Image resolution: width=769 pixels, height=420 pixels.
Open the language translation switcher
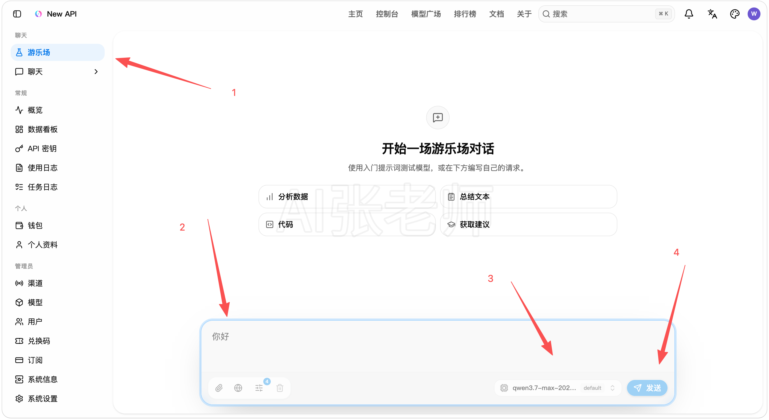click(712, 14)
